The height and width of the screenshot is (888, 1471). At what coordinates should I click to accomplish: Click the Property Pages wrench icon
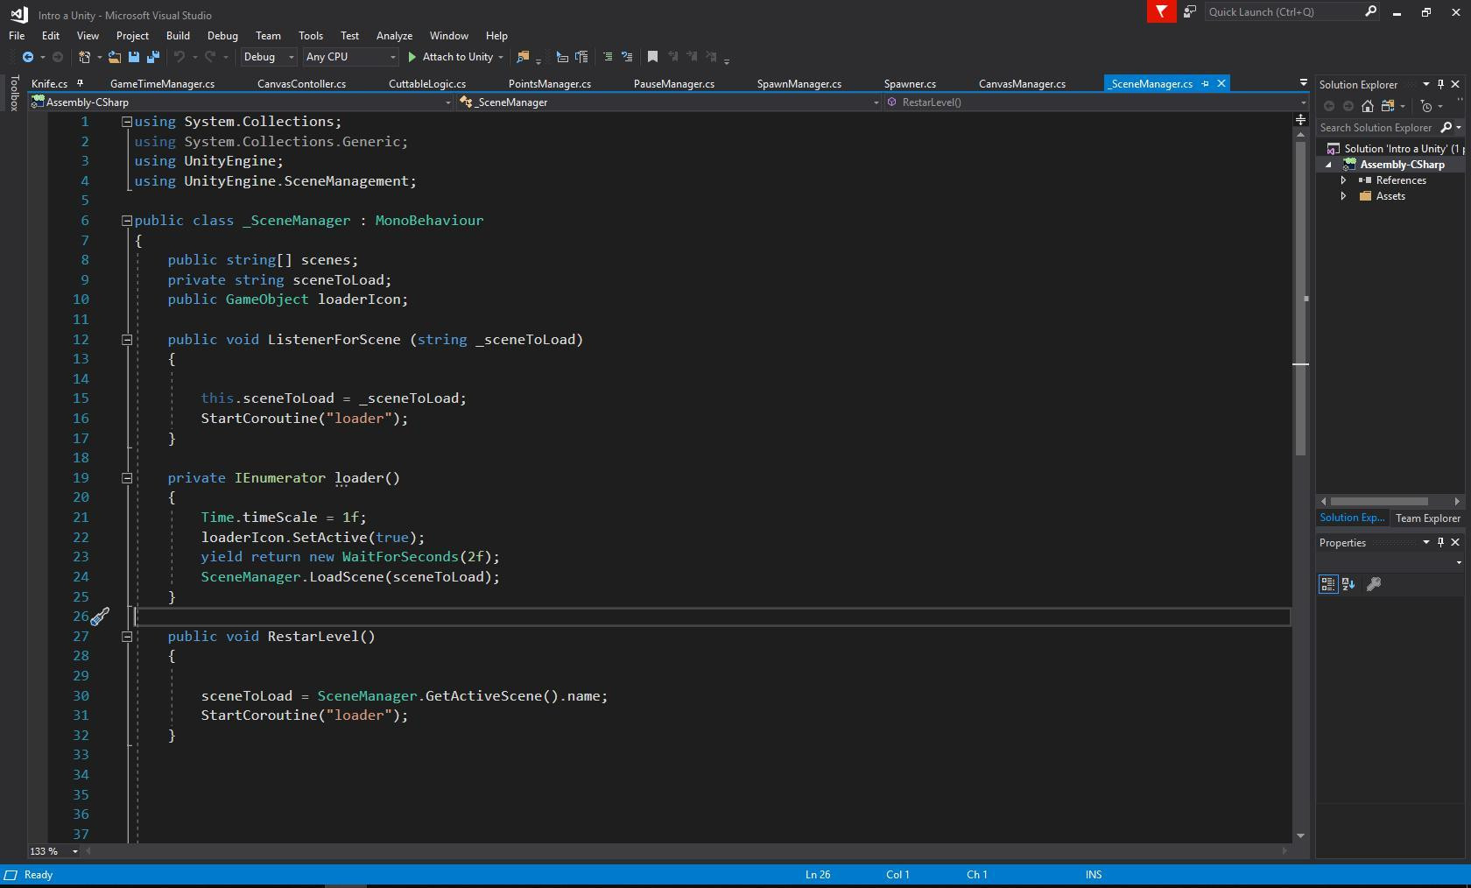pos(1374,584)
